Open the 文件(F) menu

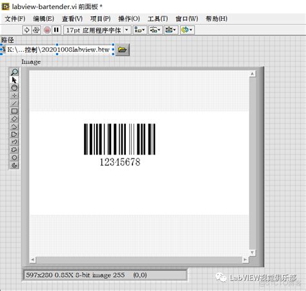15,19
